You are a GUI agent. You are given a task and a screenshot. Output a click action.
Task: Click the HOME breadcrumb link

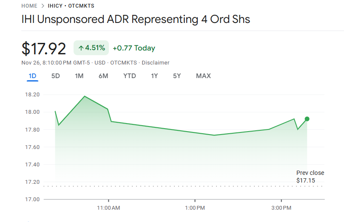coord(29,6)
